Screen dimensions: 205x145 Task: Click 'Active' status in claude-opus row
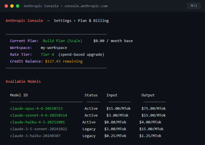(x=91, y=109)
